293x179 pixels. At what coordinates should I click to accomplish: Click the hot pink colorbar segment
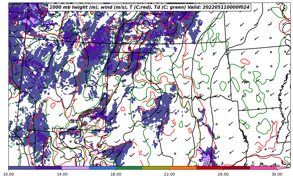tap(263, 168)
